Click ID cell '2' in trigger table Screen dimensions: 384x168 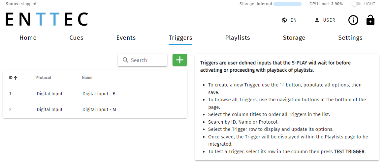(10, 109)
